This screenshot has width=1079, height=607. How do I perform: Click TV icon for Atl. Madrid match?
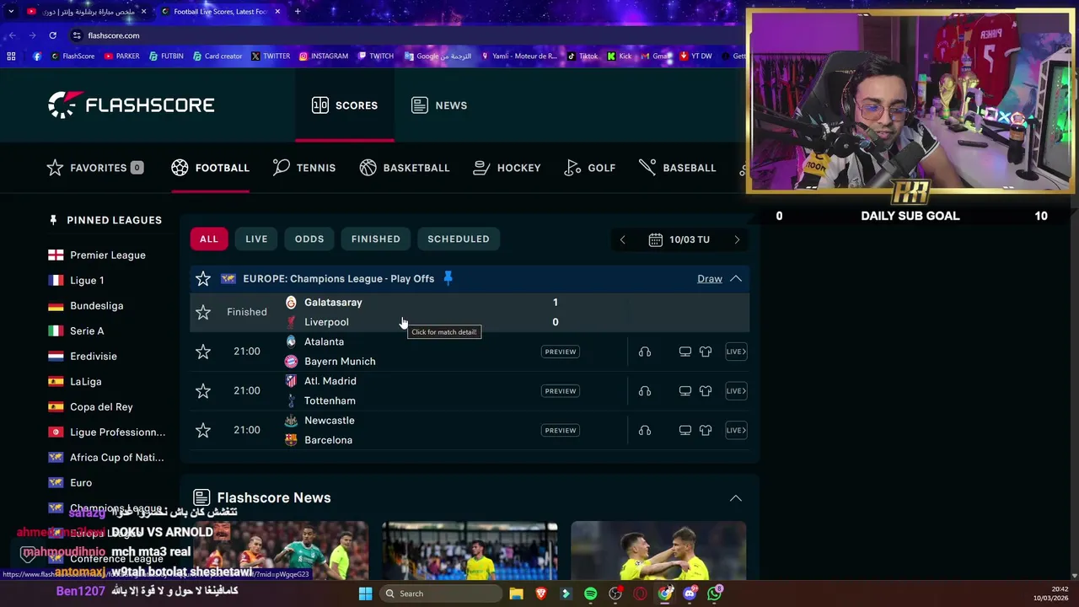685,391
